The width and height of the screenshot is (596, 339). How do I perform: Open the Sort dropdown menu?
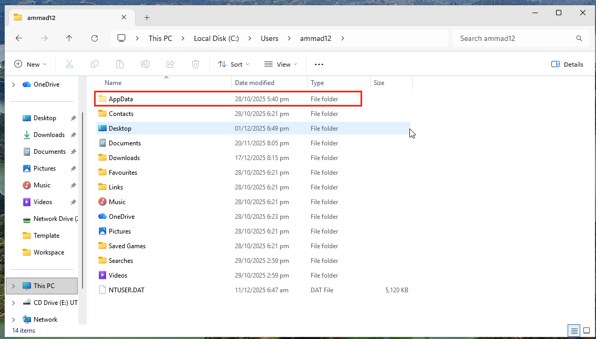click(x=234, y=64)
